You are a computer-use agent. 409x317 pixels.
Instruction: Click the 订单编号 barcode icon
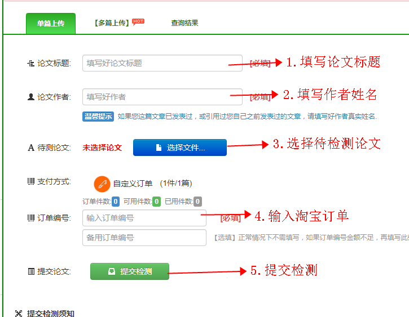point(31,218)
